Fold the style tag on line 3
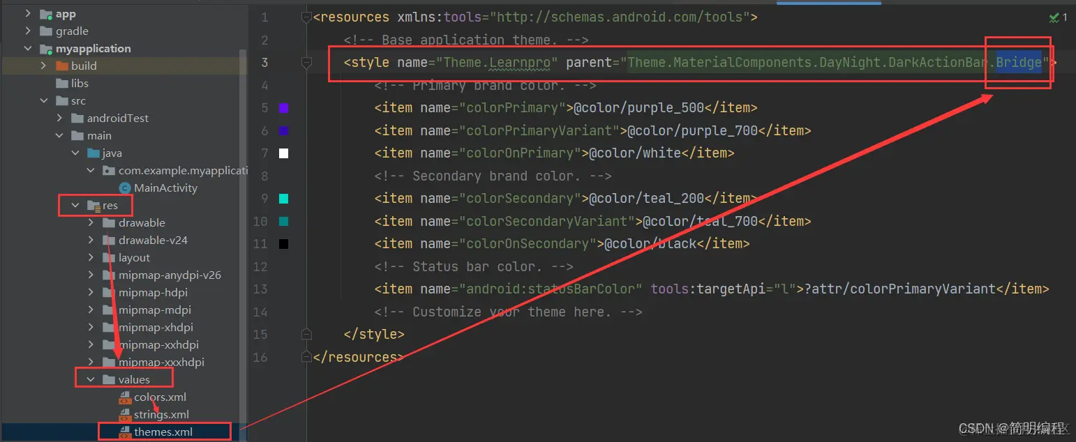Image resolution: width=1076 pixels, height=442 pixels. (x=306, y=63)
